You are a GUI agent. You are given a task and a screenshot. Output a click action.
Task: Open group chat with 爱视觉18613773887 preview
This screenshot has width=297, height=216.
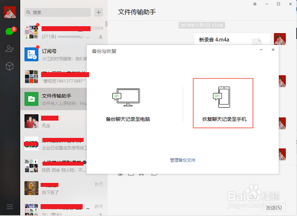coord(53,77)
